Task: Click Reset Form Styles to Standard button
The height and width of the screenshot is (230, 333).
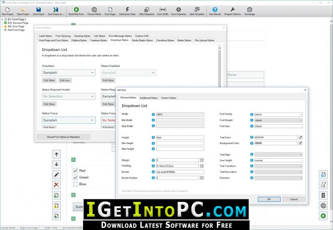Action: point(63,137)
